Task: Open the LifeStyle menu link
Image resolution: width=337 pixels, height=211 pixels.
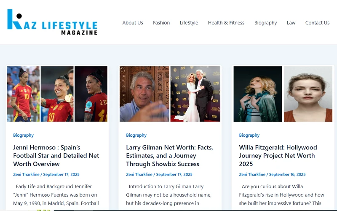Action: (189, 23)
